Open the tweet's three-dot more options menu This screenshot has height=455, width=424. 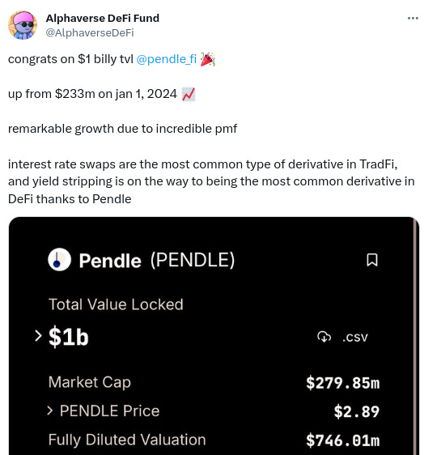(x=413, y=19)
